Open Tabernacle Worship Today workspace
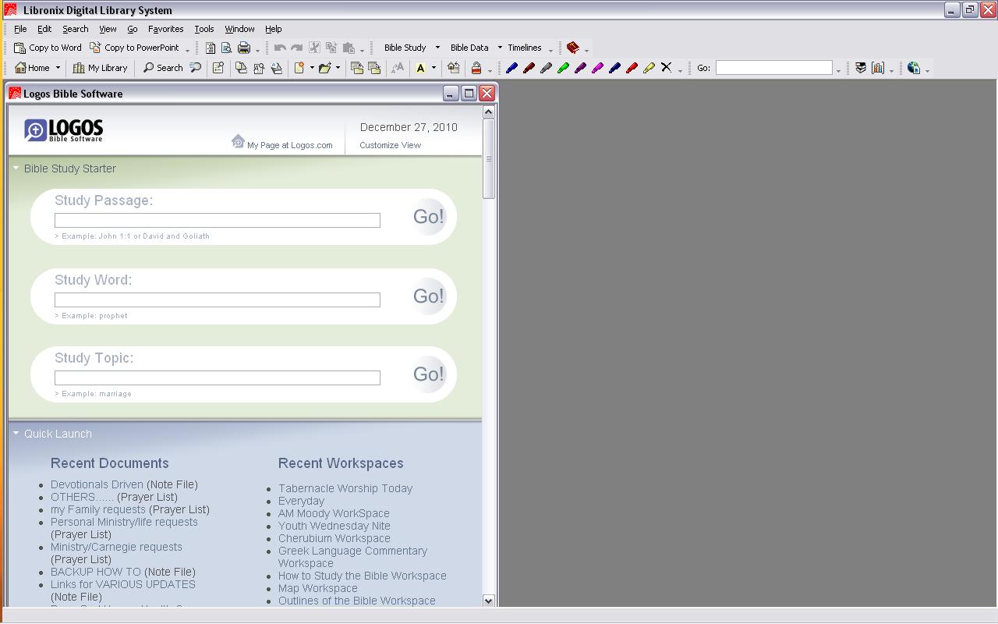Screen dimensions: 998x624 click(x=345, y=488)
